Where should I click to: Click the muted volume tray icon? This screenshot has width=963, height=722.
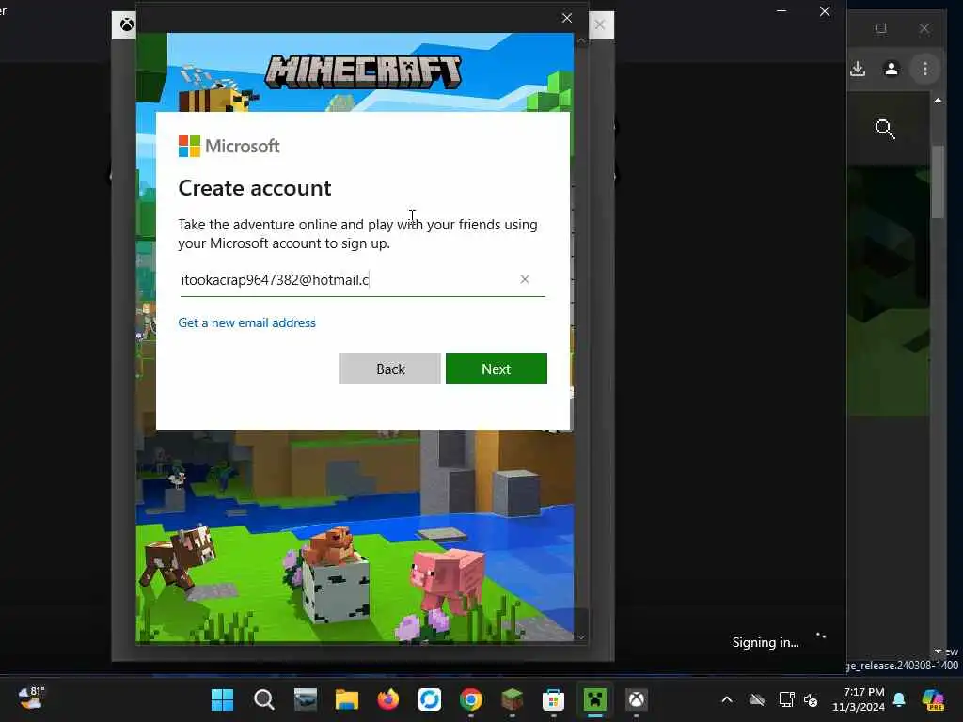click(x=811, y=699)
